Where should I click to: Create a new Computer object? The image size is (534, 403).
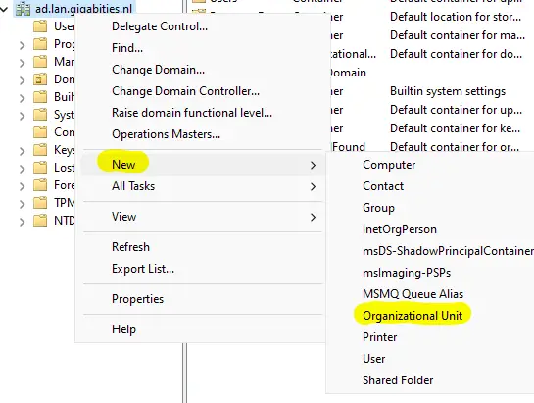389,165
